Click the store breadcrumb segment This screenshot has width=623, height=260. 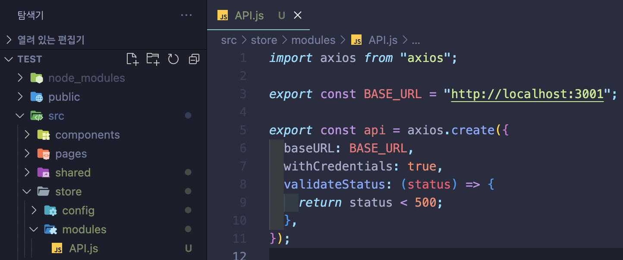(x=264, y=40)
